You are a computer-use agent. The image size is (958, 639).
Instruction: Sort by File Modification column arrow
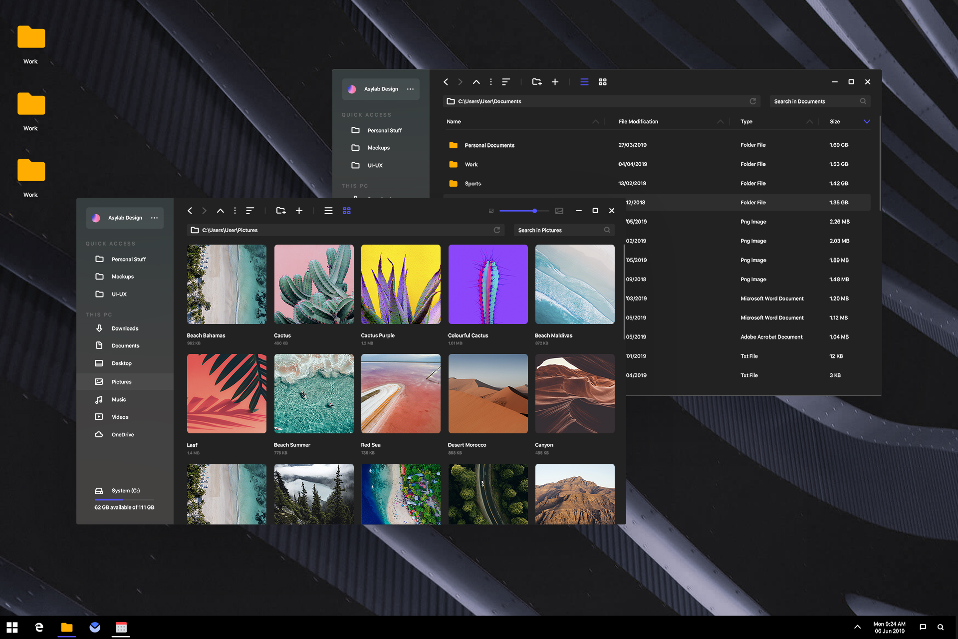click(x=720, y=122)
